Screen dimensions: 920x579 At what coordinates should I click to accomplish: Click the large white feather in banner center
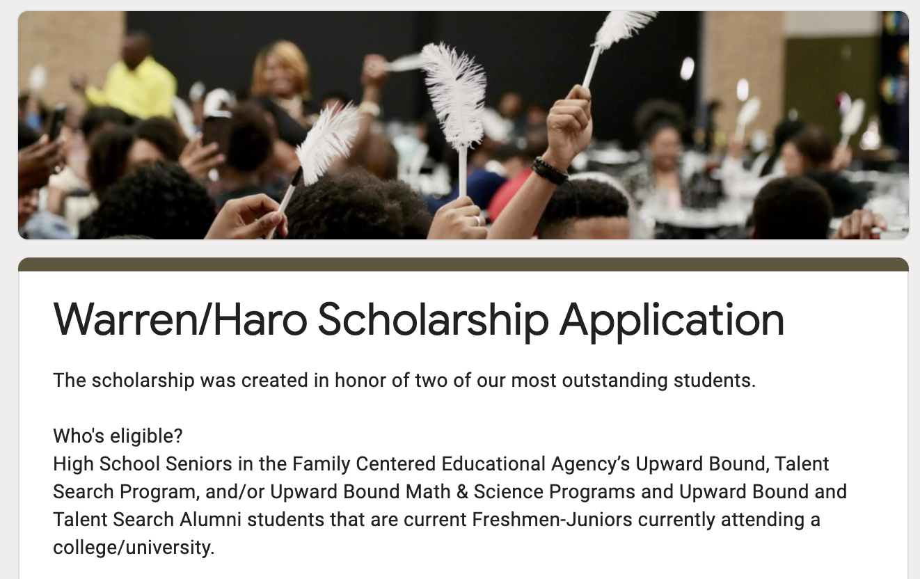[454, 97]
